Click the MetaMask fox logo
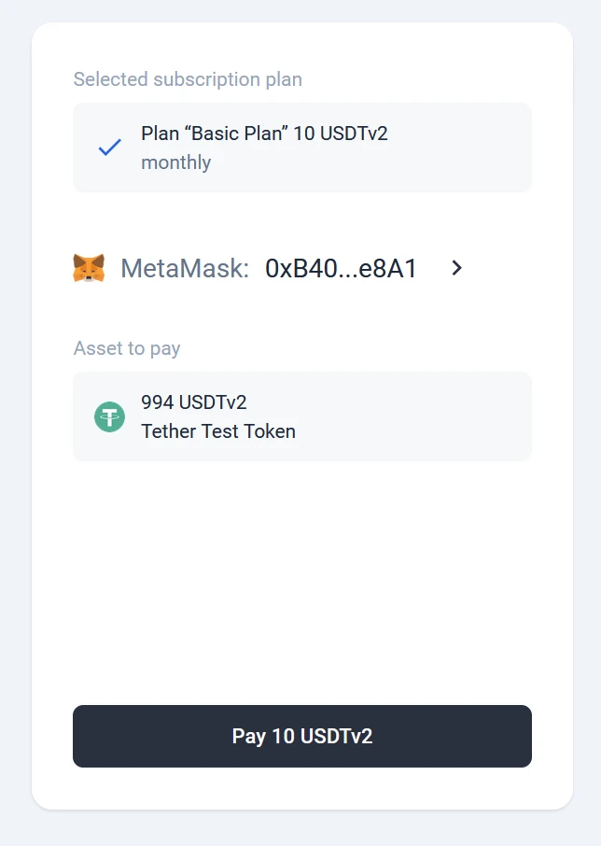601x846 pixels. coord(89,268)
